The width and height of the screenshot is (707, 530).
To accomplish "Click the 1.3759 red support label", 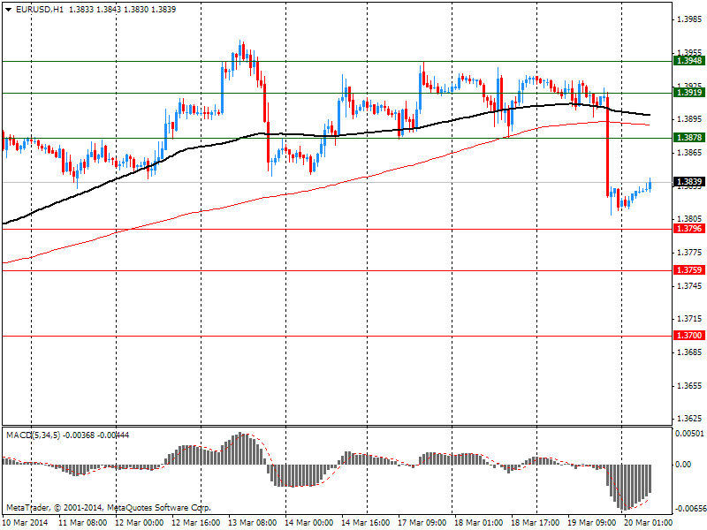I will click(689, 270).
